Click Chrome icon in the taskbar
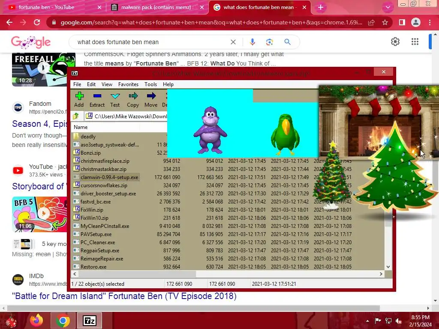This screenshot has width=439, height=329. pyautogui.click(x=63, y=320)
